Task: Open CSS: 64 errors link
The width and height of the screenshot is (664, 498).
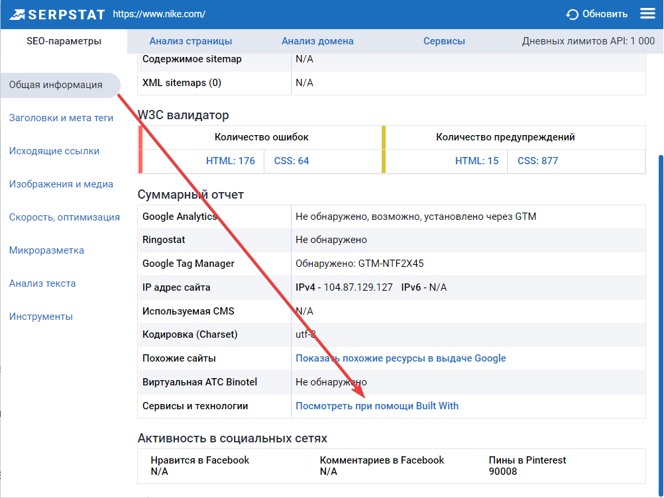Action: pos(292,161)
